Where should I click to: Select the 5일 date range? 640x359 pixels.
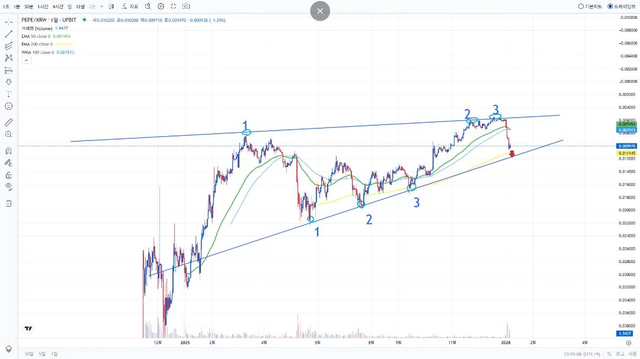[x=42, y=354]
